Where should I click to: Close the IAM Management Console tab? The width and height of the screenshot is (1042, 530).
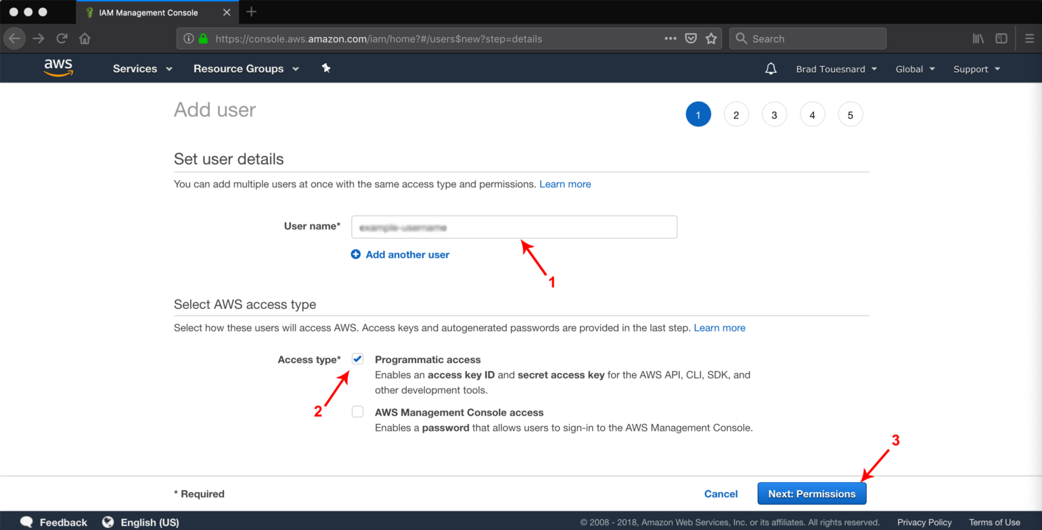tap(227, 12)
